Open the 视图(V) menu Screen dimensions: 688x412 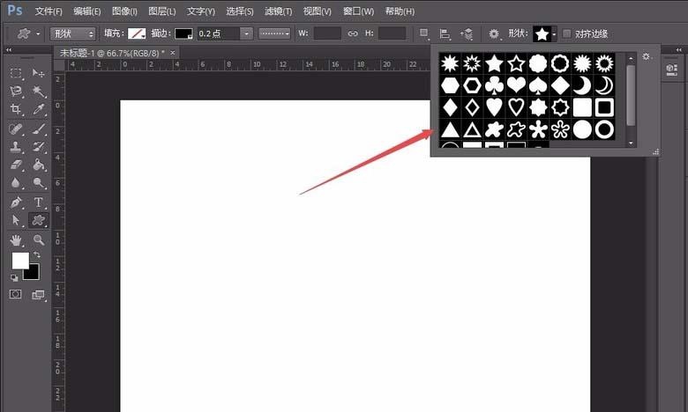click(x=318, y=11)
